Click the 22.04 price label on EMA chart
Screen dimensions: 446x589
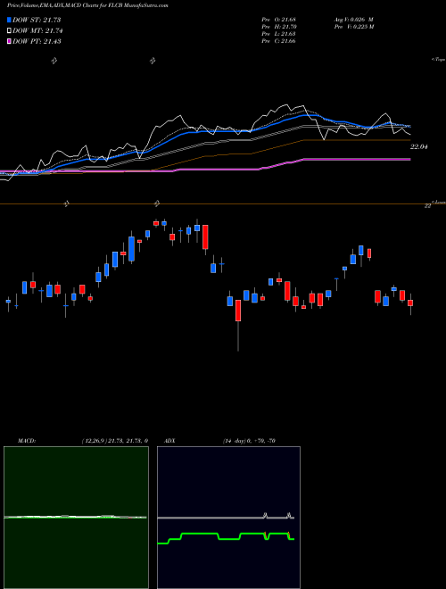(418, 147)
